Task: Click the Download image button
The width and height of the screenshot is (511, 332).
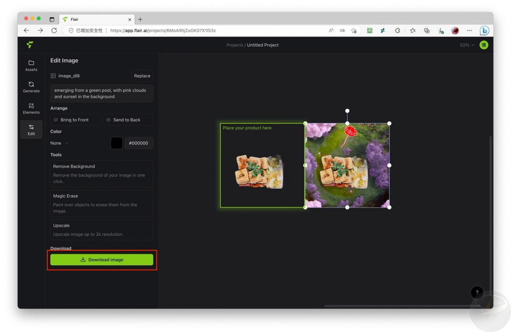Action: pyautogui.click(x=101, y=260)
